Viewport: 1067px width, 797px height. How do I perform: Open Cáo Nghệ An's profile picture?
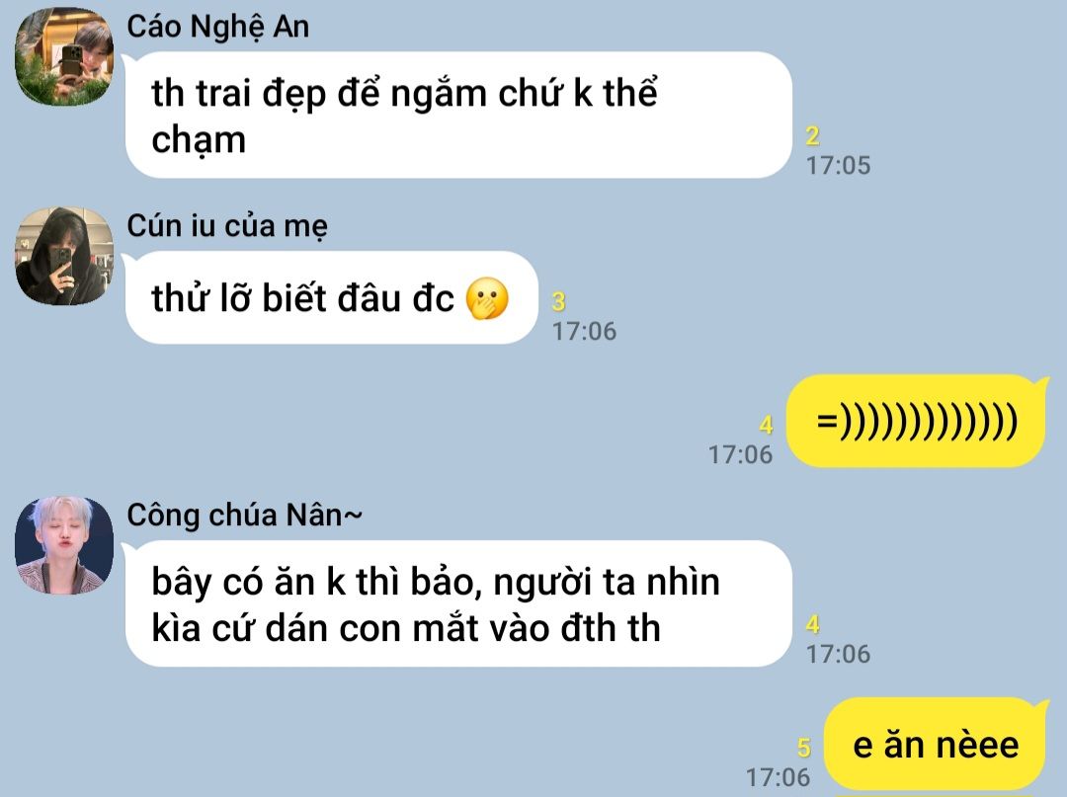(64, 56)
